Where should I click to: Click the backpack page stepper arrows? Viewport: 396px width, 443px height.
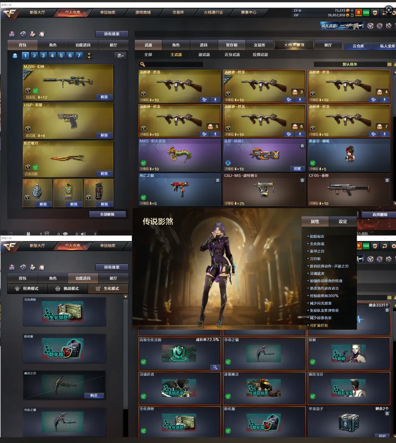click(89, 56)
